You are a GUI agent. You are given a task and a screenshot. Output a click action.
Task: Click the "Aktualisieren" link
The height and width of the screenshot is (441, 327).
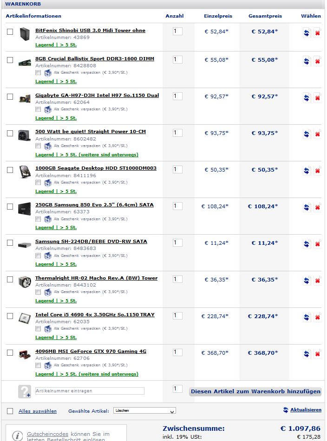tap(305, 410)
